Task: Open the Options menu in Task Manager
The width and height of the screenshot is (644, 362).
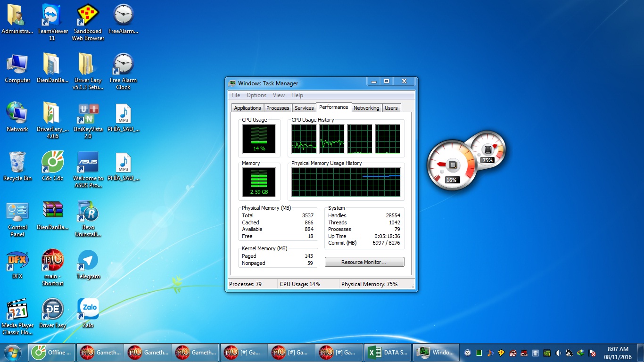Action: click(x=256, y=95)
